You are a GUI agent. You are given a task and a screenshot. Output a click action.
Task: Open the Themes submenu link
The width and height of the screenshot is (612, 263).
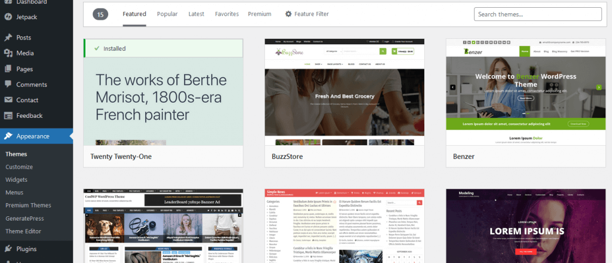pyautogui.click(x=16, y=154)
